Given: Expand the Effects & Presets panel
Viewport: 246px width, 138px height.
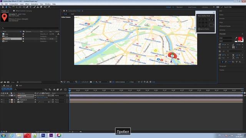Looking at the screenshot, I should [225, 26].
